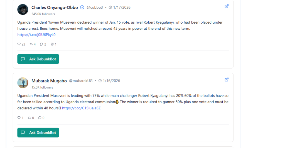The width and height of the screenshot is (285, 148).
Task: Click heart icon with 23 likes
Action: (x=19, y=44)
